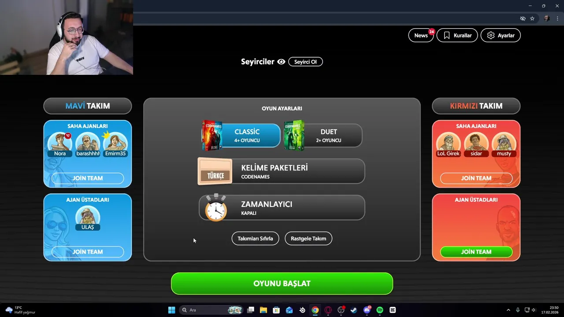Image resolution: width=564 pixels, height=317 pixels.
Task: Show hidden system tray icons
Action: click(x=508, y=310)
